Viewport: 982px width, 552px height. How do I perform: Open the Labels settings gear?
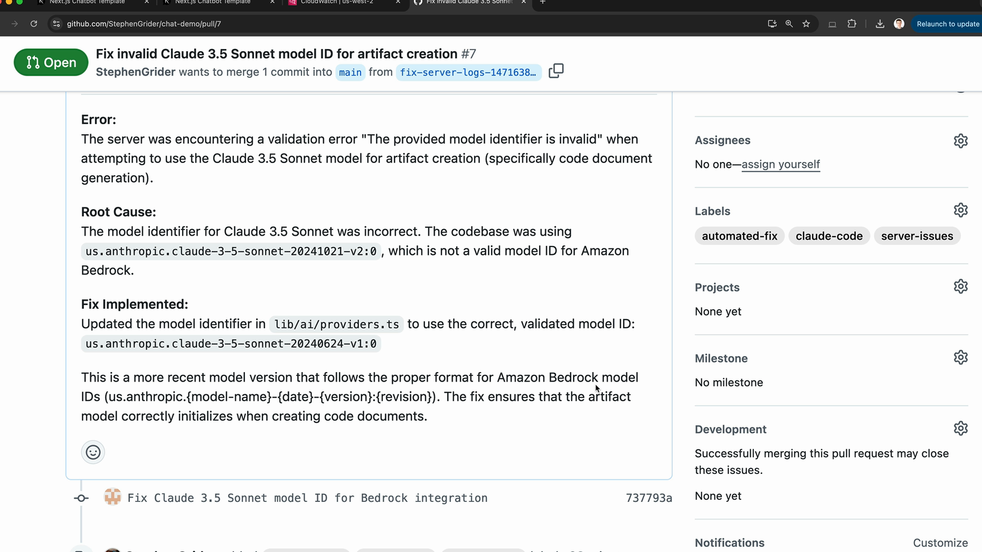tap(961, 210)
